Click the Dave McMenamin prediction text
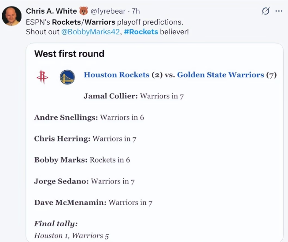Image resolution: width=288 pixels, height=242 pixels. pos(93,202)
